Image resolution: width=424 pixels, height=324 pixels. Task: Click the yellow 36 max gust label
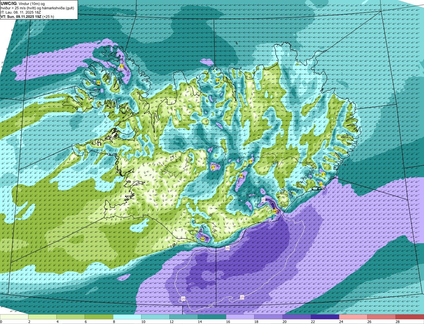275,211
